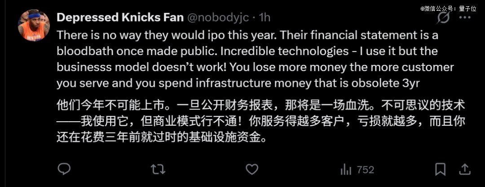Repost the tweet with retweet icon

(157, 169)
